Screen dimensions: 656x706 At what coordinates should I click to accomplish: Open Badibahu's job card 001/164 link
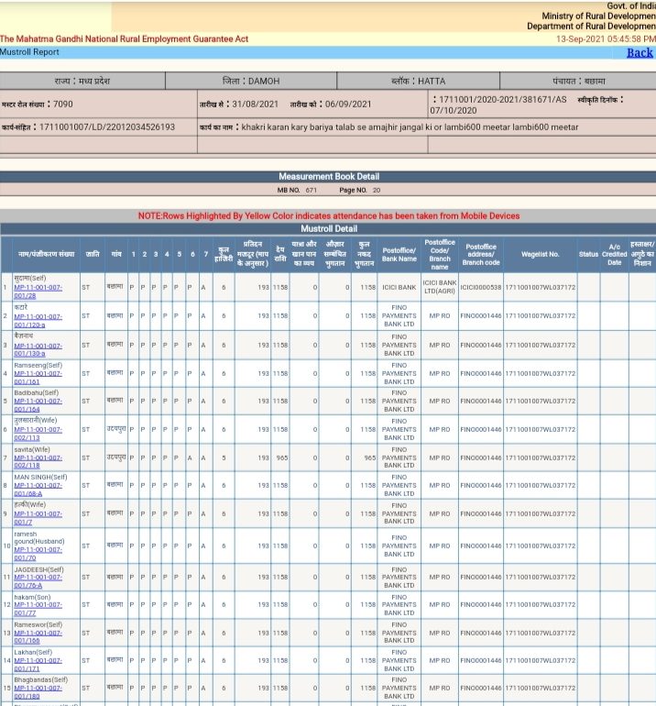[x=38, y=404]
